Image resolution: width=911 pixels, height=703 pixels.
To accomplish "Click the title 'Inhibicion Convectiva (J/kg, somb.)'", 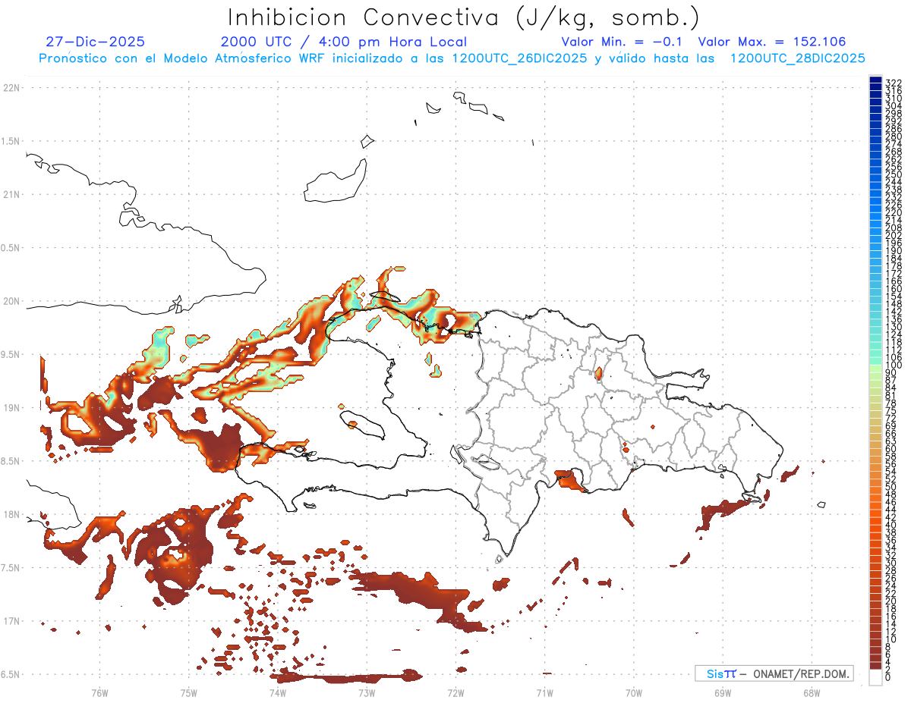I will point(464,17).
